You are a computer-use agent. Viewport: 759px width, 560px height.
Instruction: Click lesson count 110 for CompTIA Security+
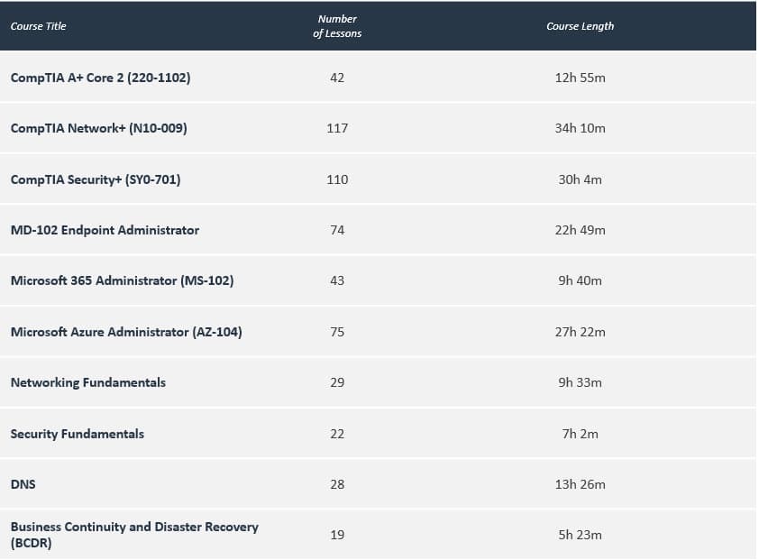click(x=337, y=179)
